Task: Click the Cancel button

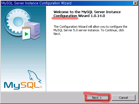Action: tap(123, 98)
